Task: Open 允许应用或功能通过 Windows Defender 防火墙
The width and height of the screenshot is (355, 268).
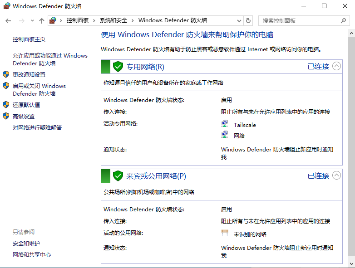Action: tap(50, 59)
